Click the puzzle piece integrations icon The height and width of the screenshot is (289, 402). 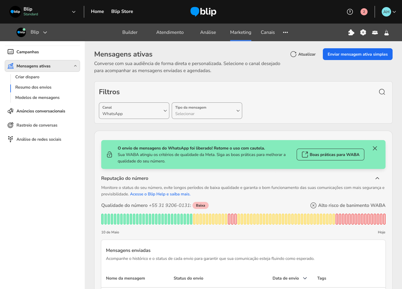coord(351,32)
